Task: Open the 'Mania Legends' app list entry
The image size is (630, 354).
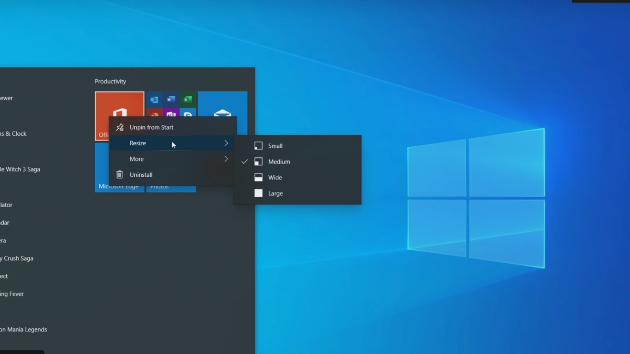Action: pyautogui.click(x=24, y=330)
